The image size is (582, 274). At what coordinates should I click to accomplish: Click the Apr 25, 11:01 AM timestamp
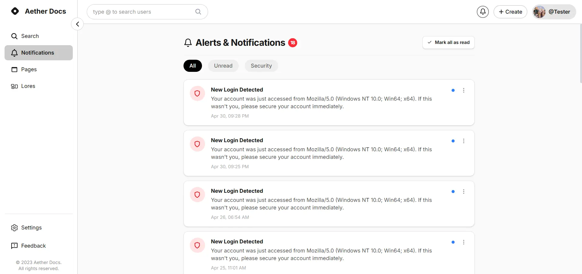point(228,268)
